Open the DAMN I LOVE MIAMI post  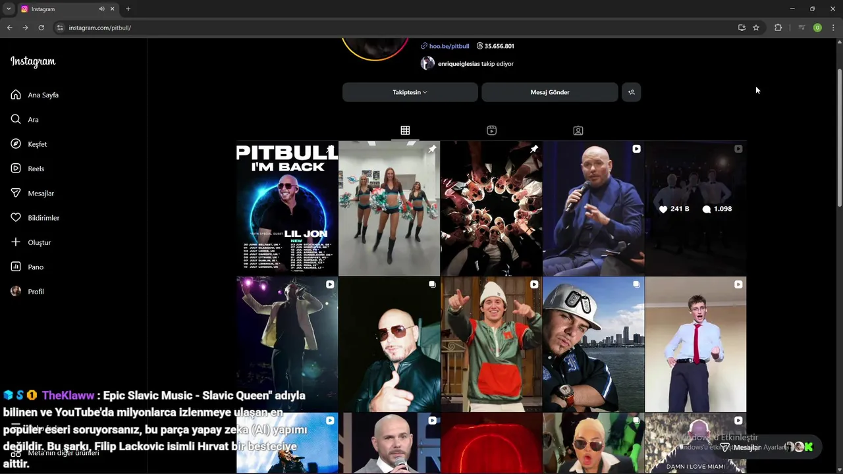[x=695, y=443]
